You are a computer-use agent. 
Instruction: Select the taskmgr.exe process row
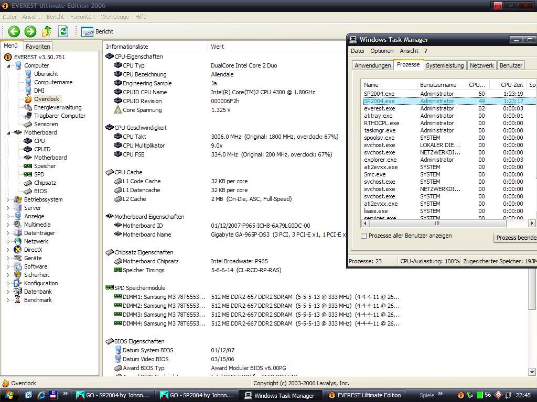click(449, 130)
